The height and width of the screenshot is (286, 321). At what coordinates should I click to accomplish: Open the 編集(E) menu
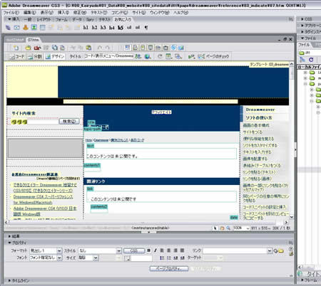pos(30,13)
